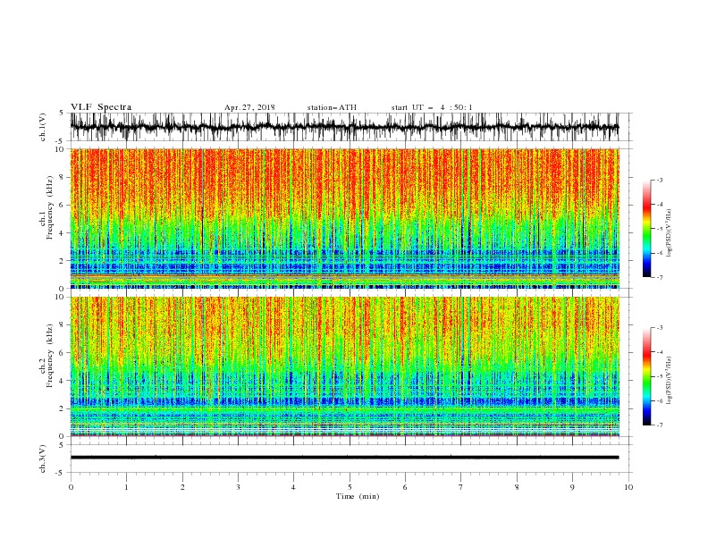708x547 pixels.
Task: Select the "start UT = 4 :50: 1" text
Action: pos(432,107)
